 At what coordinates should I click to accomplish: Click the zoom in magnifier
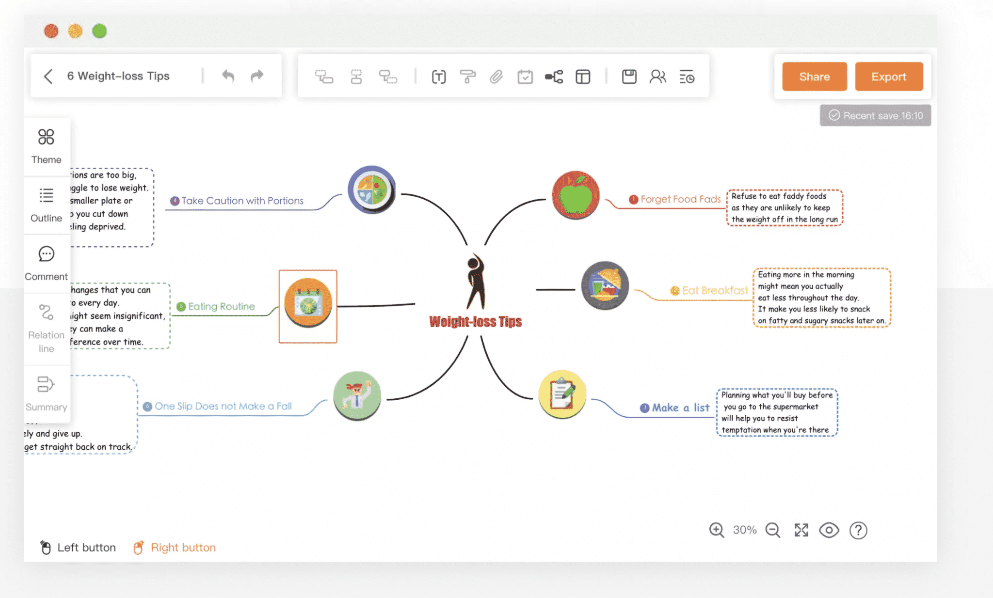coord(716,530)
